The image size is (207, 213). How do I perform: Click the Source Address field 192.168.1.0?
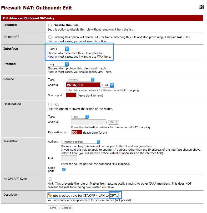click(x=83, y=85)
